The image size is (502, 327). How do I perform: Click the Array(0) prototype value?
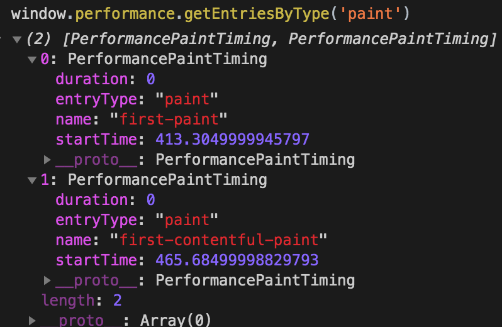click(176, 320)
